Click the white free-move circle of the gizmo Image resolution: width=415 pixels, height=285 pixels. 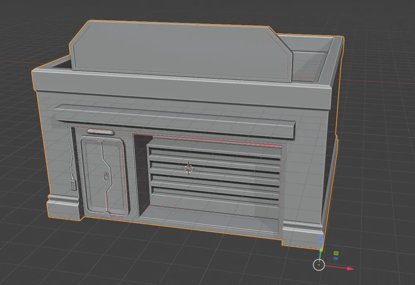pyautogui.click(x=319, y=265)
